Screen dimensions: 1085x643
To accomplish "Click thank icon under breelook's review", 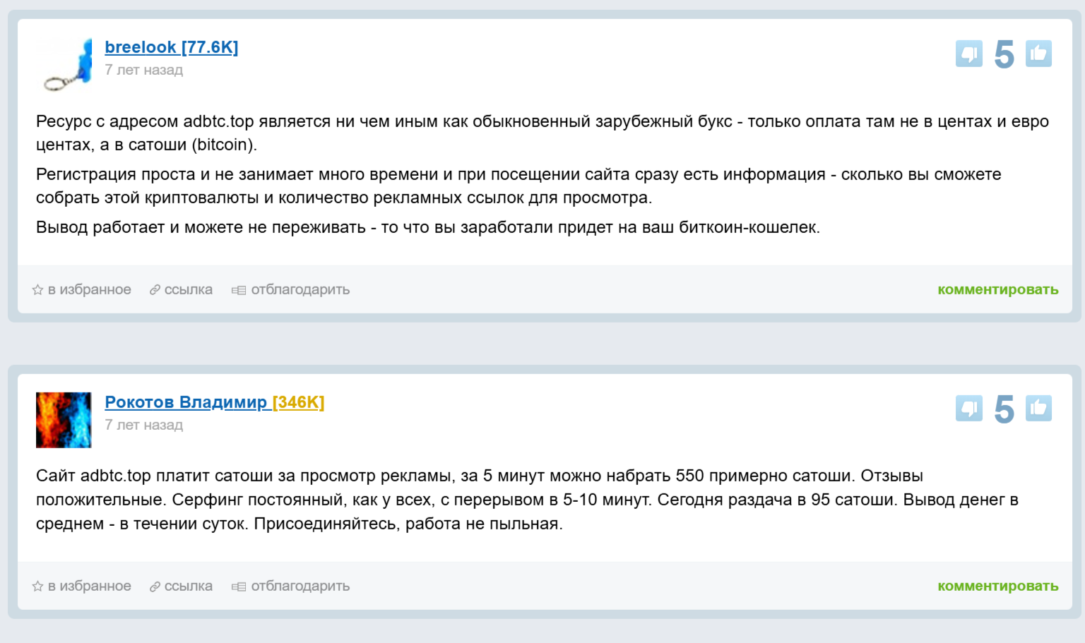I will coord(239,290).
